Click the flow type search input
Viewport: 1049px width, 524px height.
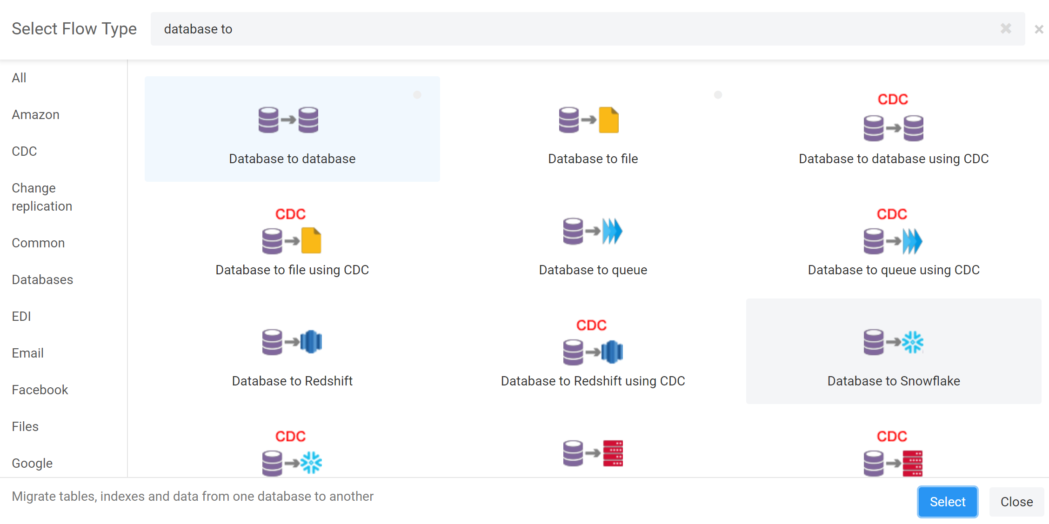click(558, 29)
